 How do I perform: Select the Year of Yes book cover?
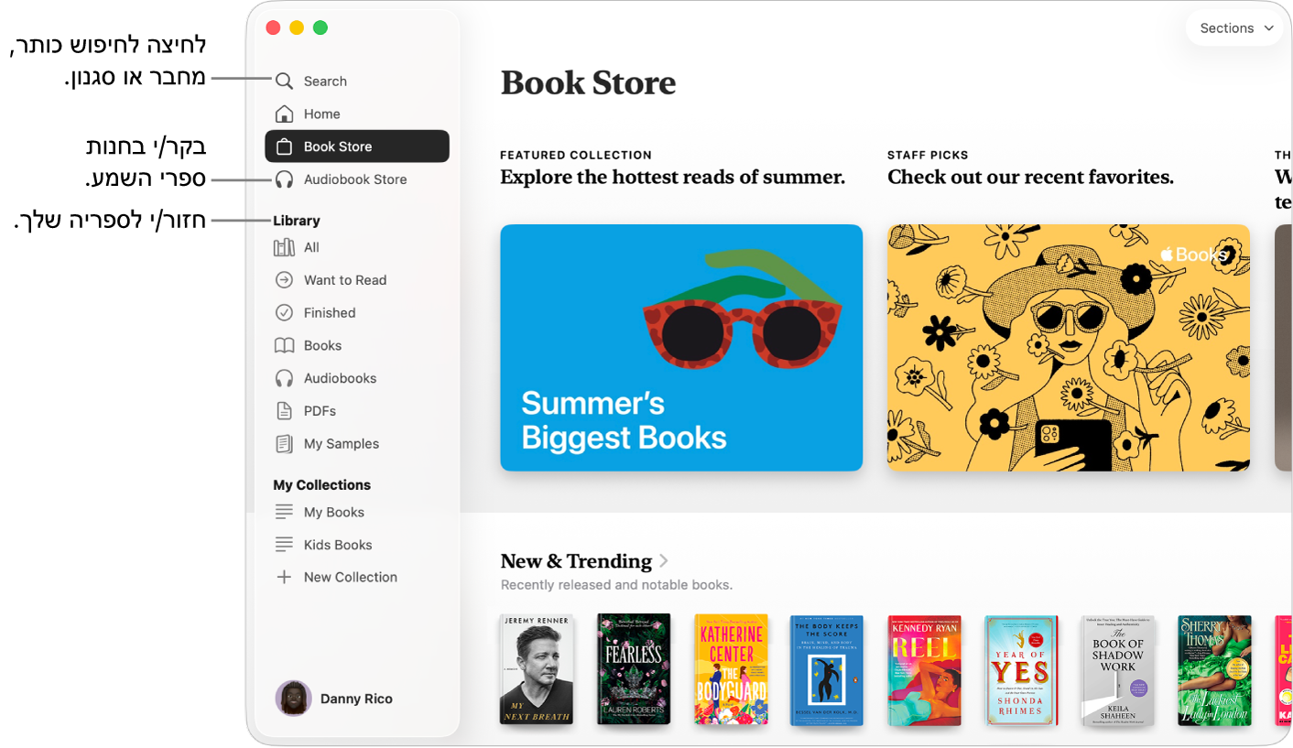(1021, 670)
